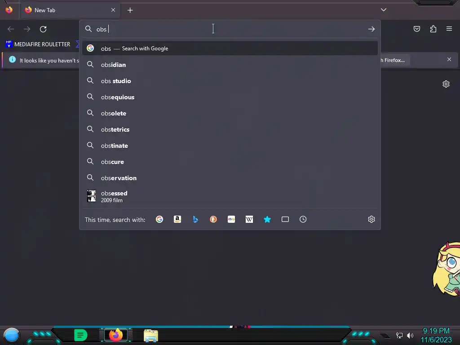This screenshot has width=460, height=345.
Task: Click the go arrow in address bar
Action: [372, 29]
